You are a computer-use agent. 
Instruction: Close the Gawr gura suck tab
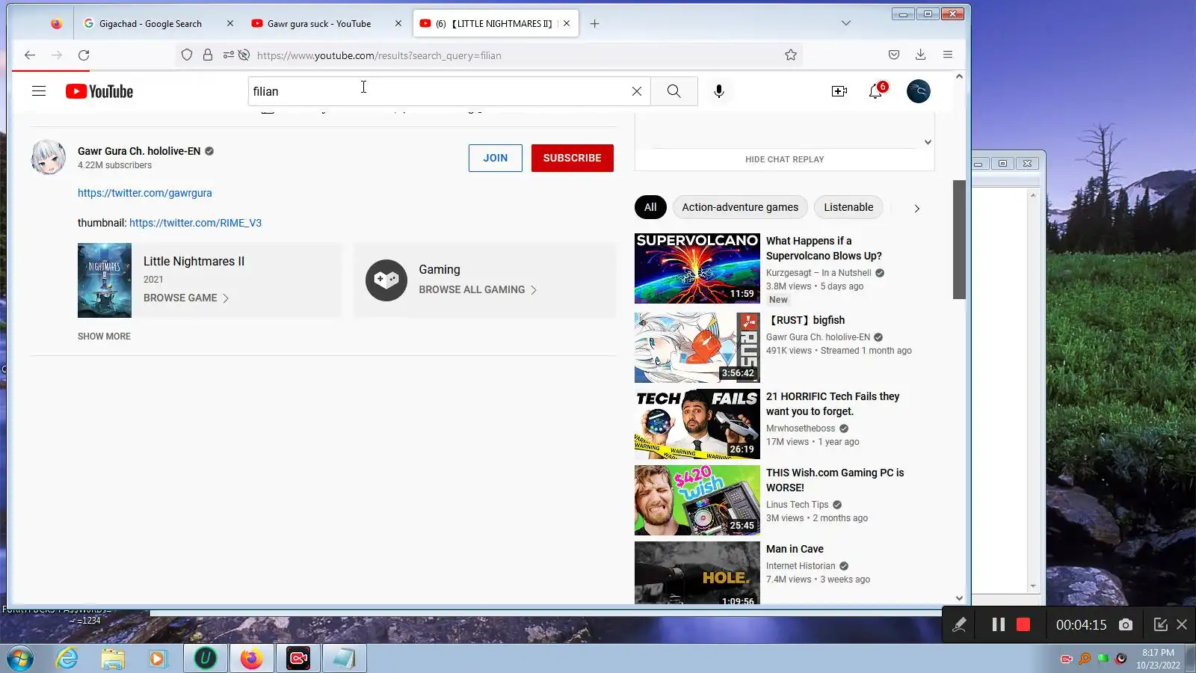click(398, 24)
